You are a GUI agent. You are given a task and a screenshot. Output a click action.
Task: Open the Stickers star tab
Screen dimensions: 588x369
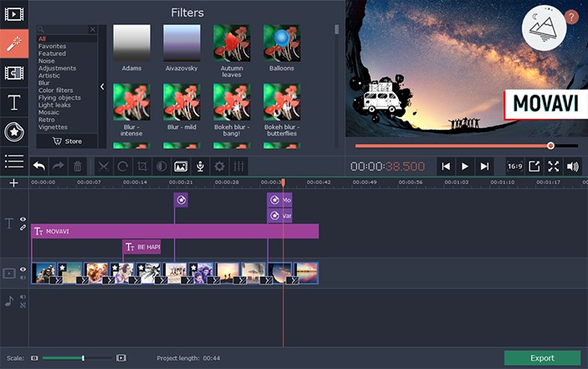pos(14,131)
